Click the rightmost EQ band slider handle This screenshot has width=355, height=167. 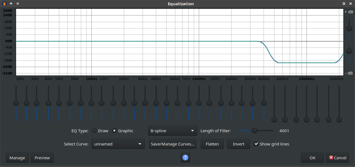pos(339,120)
